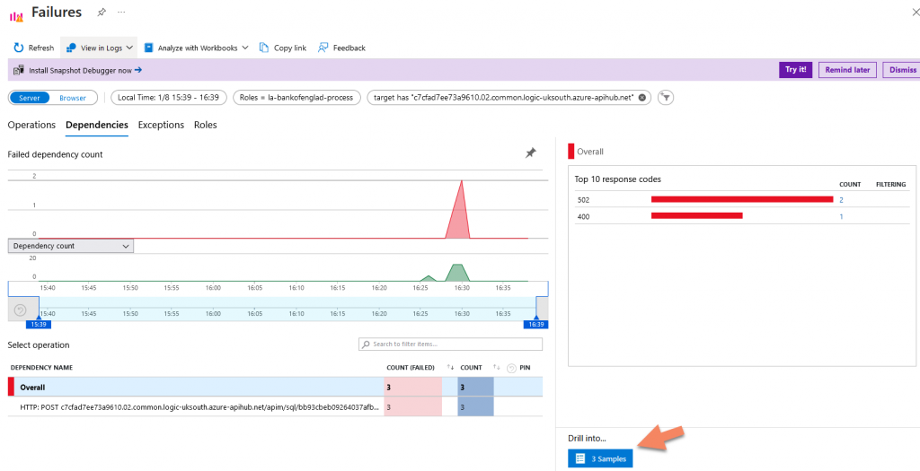The width and height of the screenshot is (920, 471).
Task: Open the Operations tab
Action: [x=31, y=125]
